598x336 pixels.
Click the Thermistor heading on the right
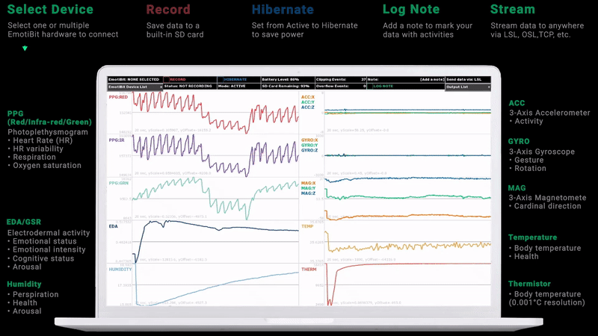529,284
